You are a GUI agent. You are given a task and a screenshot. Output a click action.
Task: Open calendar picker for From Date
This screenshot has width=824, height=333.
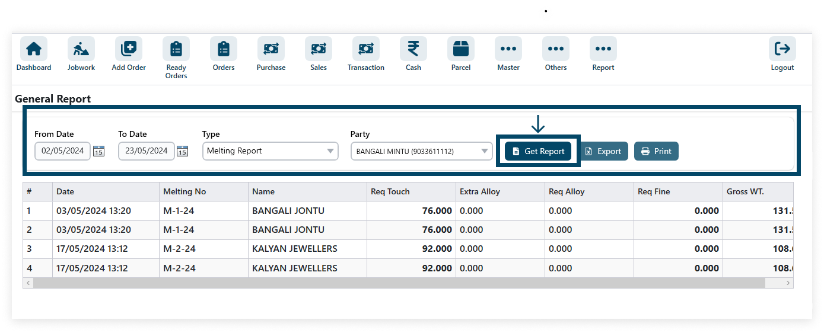(99, 151)
